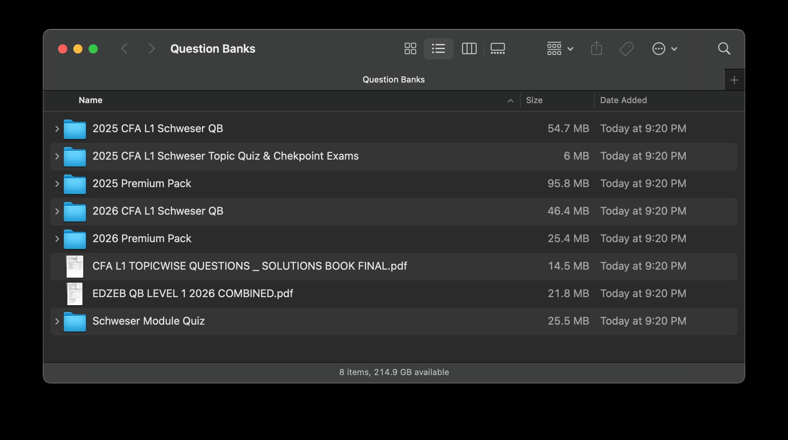The height and width of the screenshot is (440, 788).
Task: Select the EDZEB QB LEVEL 1 pdf thumbnail
Action: pos(75,294)
